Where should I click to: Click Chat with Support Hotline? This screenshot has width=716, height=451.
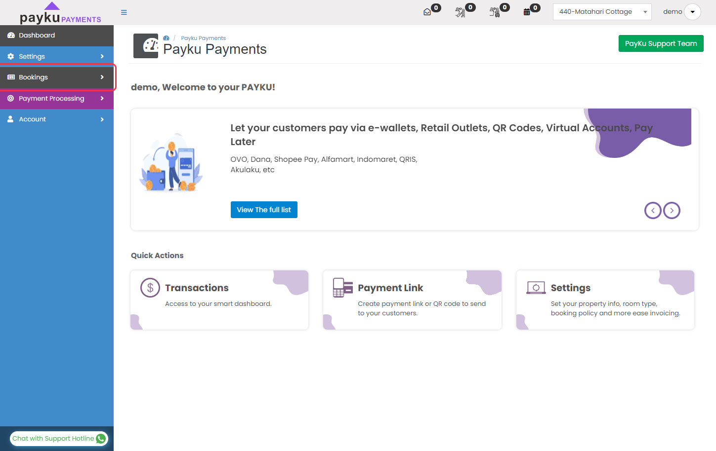click(x=58, y=438)
